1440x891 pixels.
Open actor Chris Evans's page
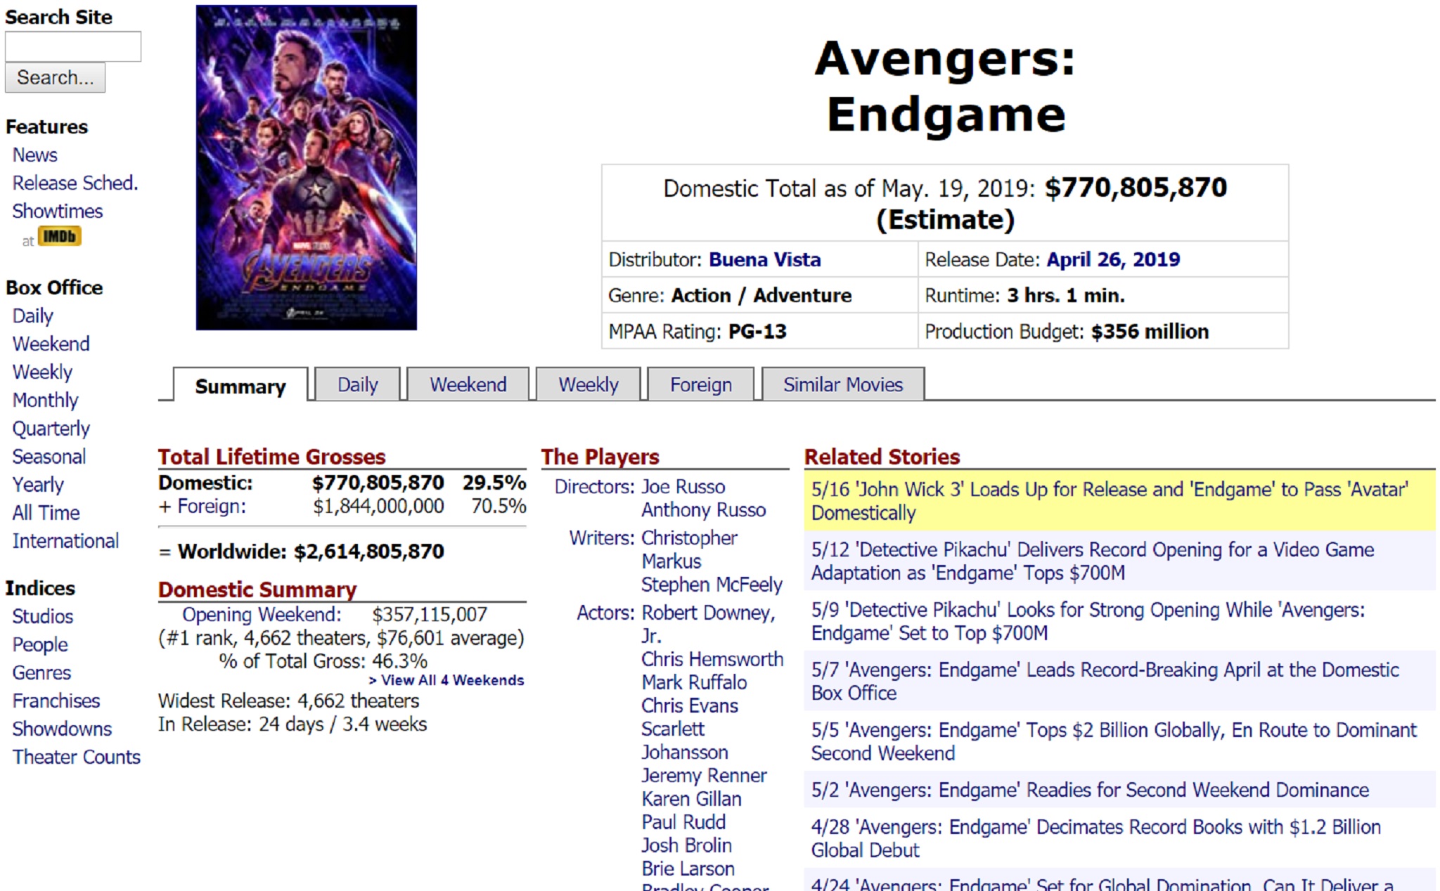[x=690, y=705]
